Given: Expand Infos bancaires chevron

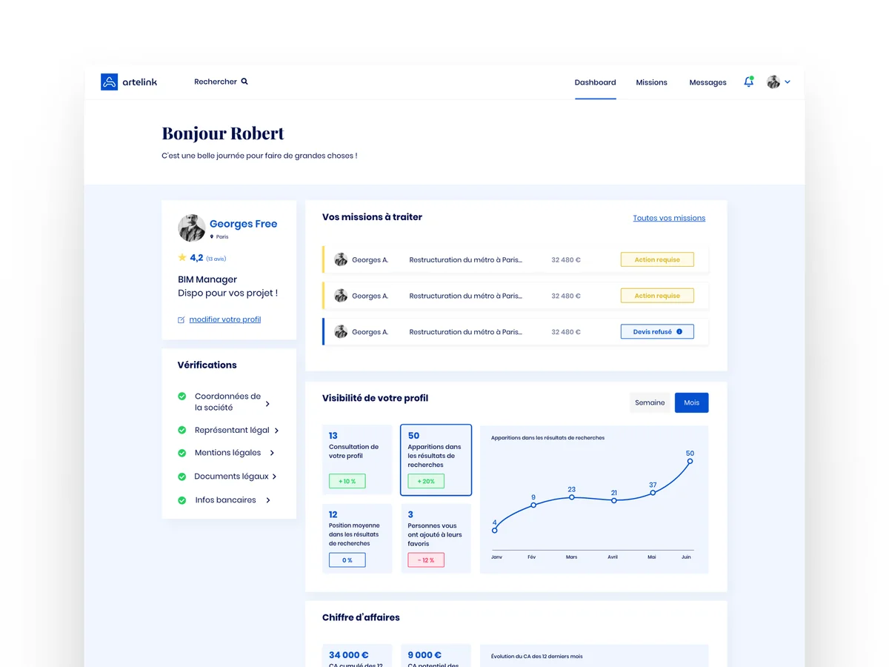Looking at the screenshot, I should pos(268,500).
